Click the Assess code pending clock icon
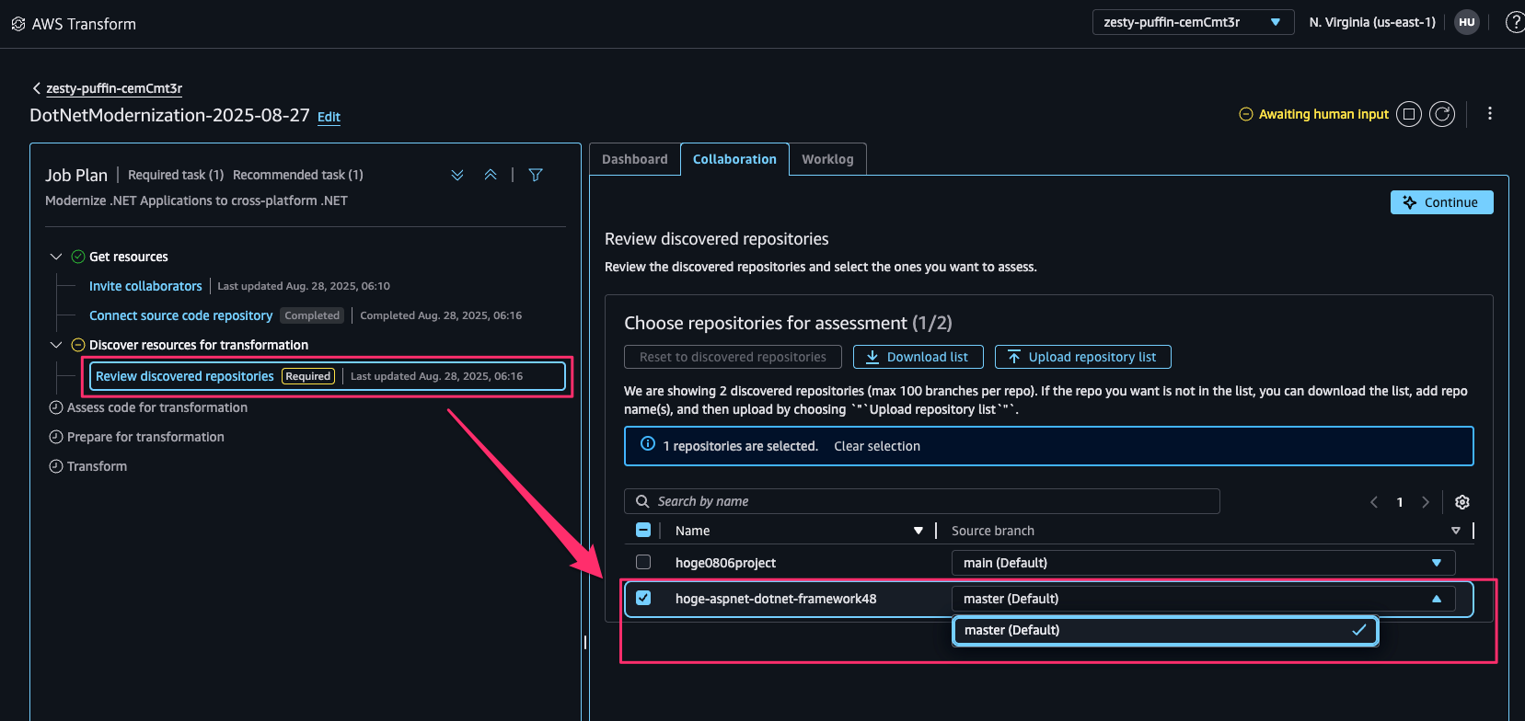The image size is (1525, 721). coord(56,407)
